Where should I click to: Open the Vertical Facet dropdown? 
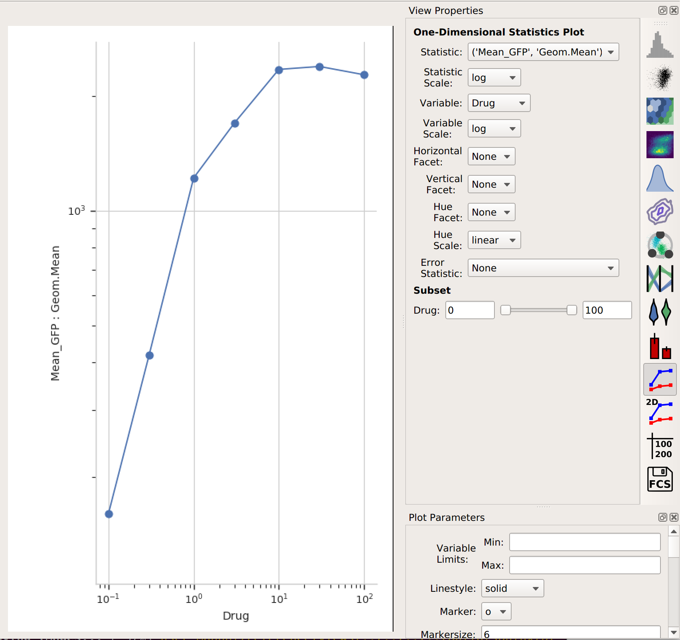pos(491,185)
